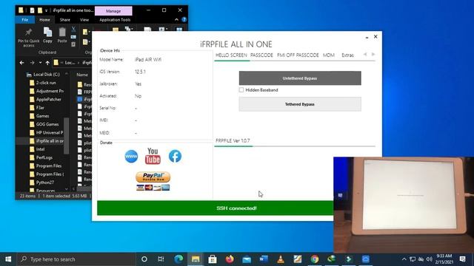Click the Paste shortcut icon in Explorer
Image resolution: width=474 pixels, height=266 pixels.
tap(73, 44)
